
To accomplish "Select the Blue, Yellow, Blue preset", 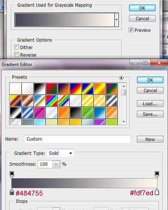I will (87, 88).
